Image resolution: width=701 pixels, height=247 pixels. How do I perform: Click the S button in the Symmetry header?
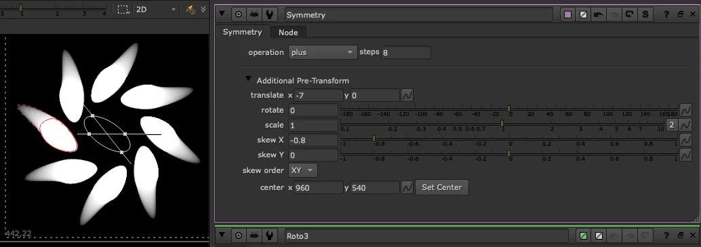point(645,14)
